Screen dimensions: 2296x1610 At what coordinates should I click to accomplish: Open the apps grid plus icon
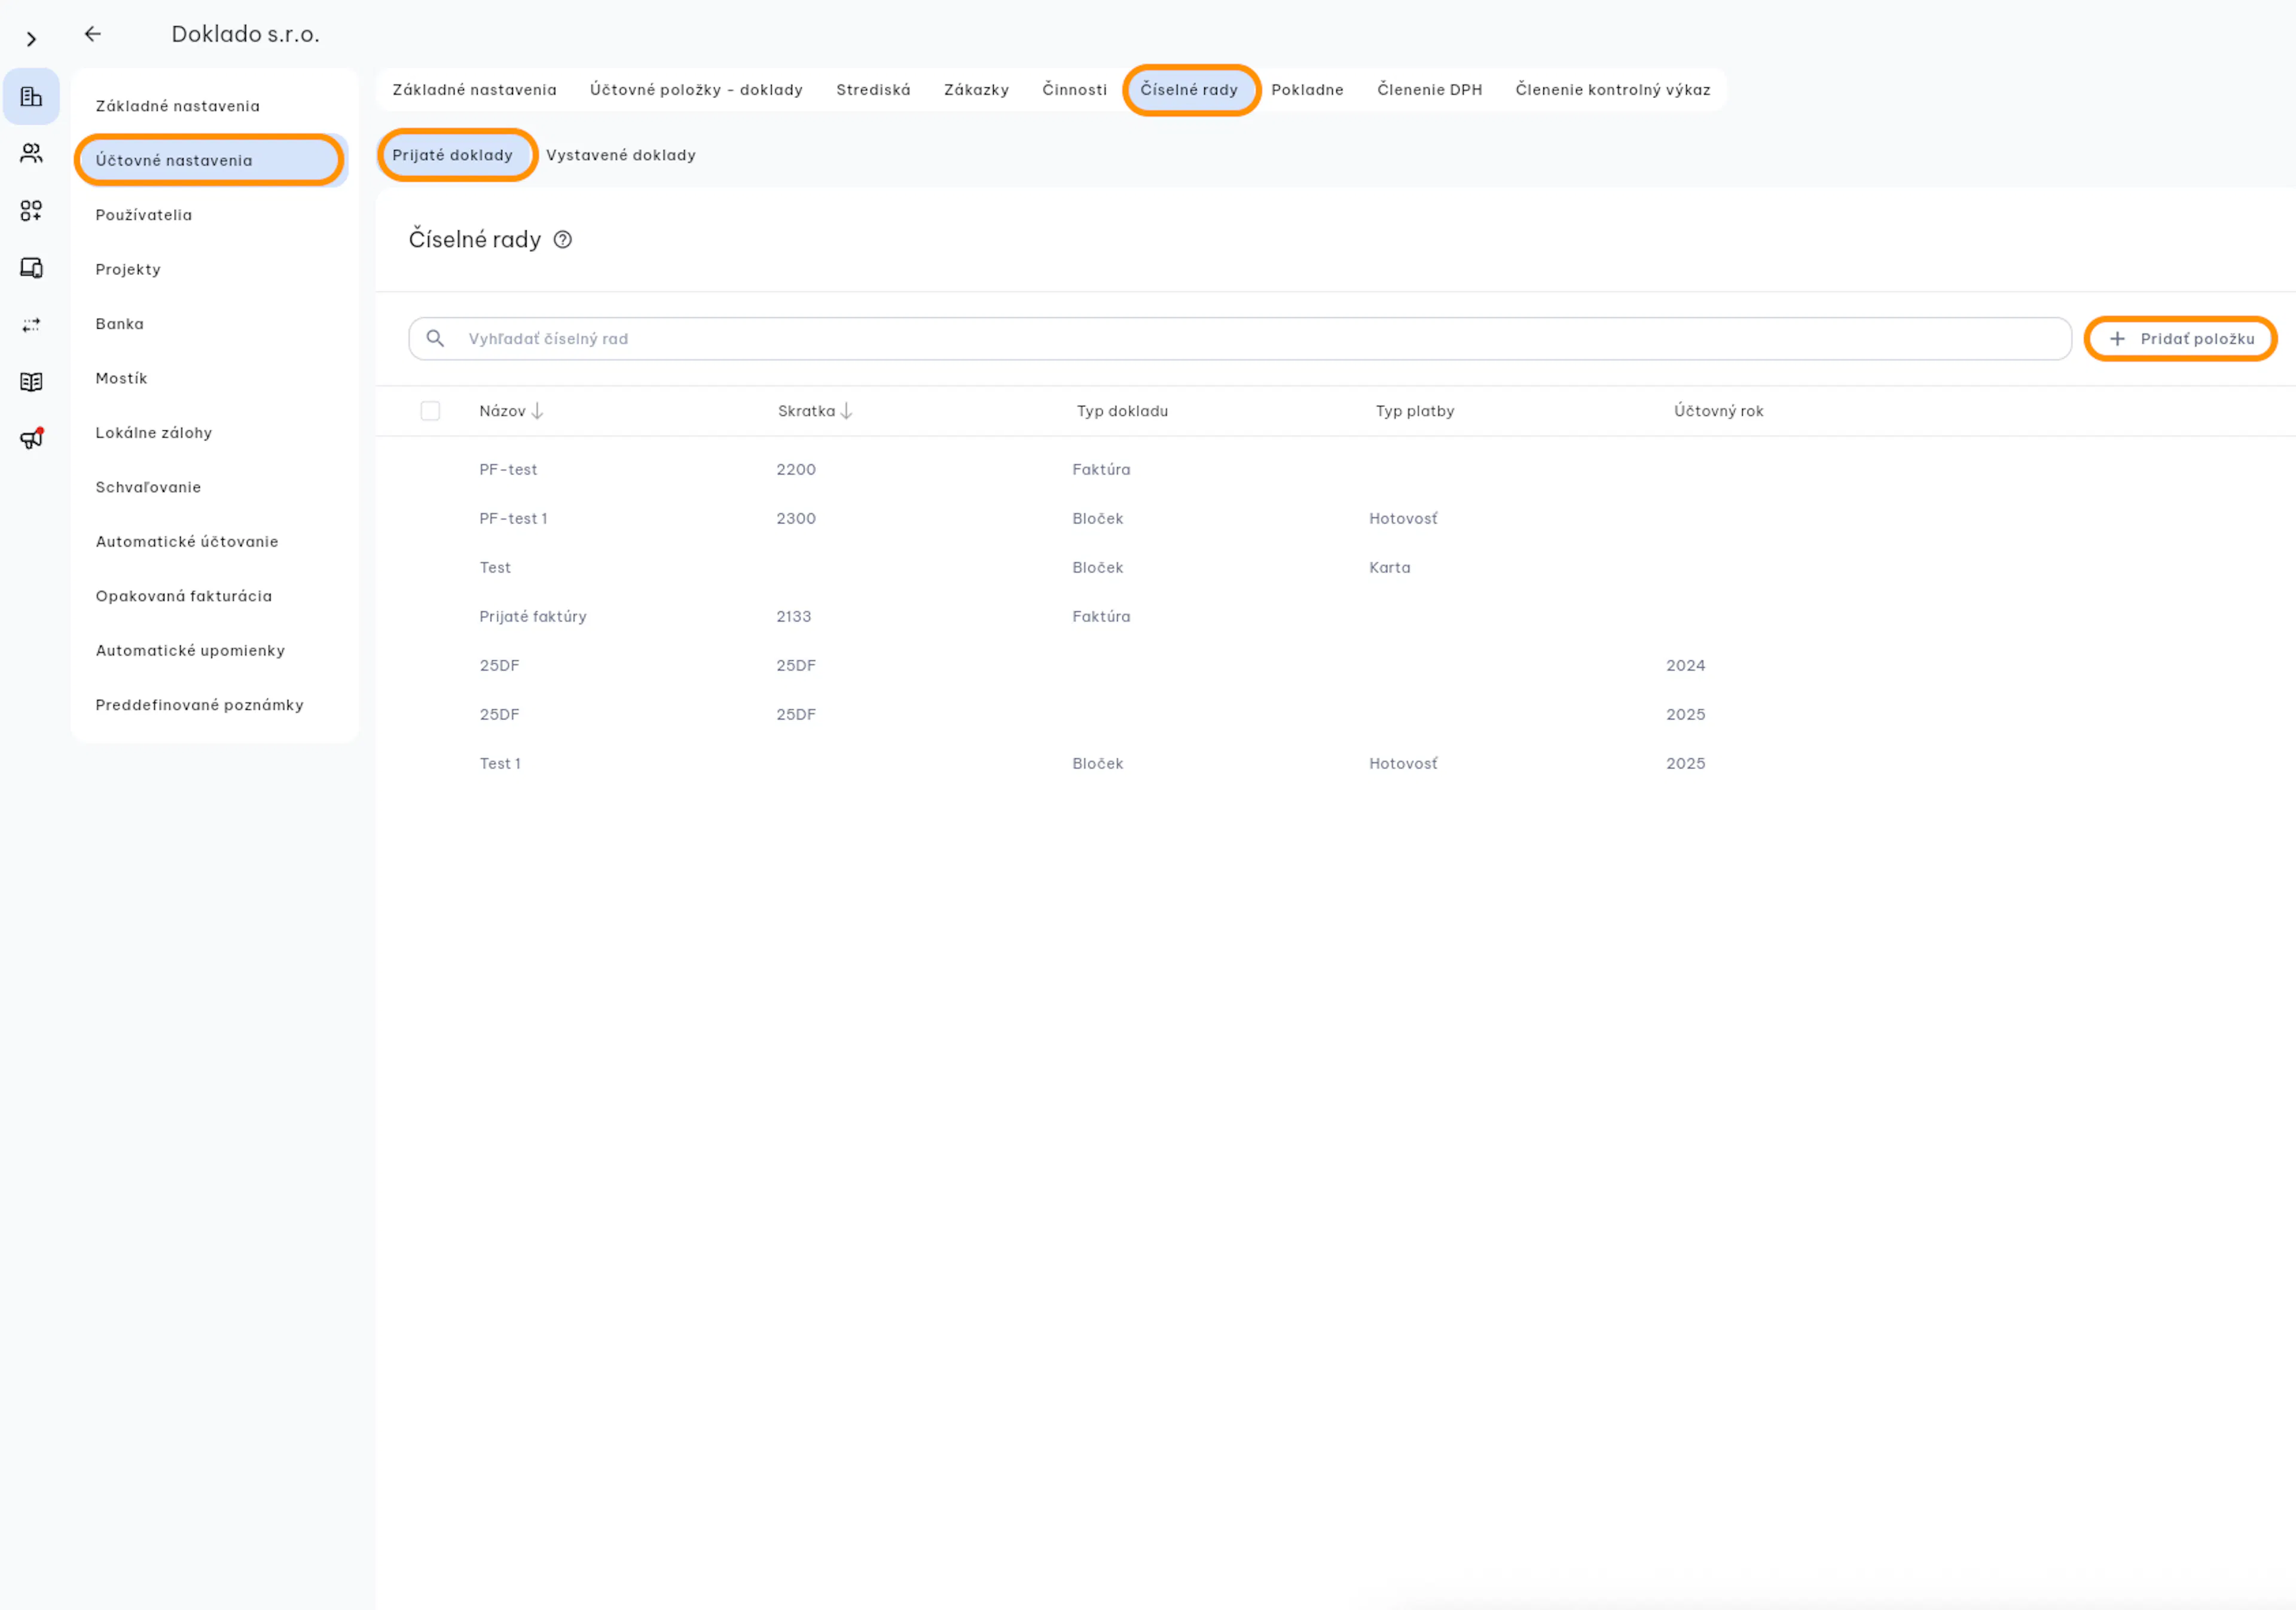pyautogui.click(x=31, y=211)
